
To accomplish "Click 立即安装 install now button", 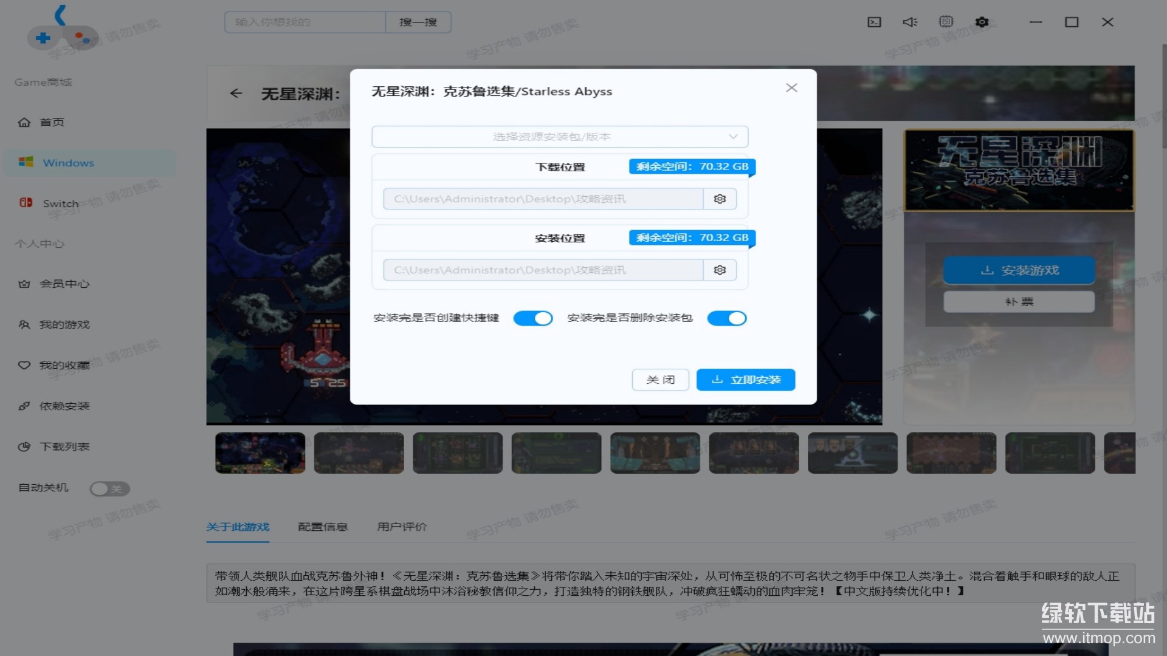I will click(x=746, y=380).
